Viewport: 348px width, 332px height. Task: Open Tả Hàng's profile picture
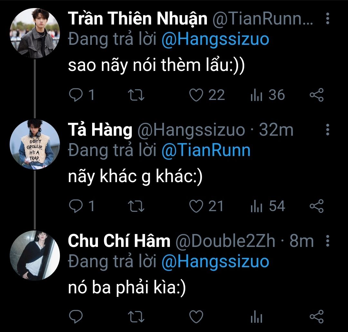point(35,144)
